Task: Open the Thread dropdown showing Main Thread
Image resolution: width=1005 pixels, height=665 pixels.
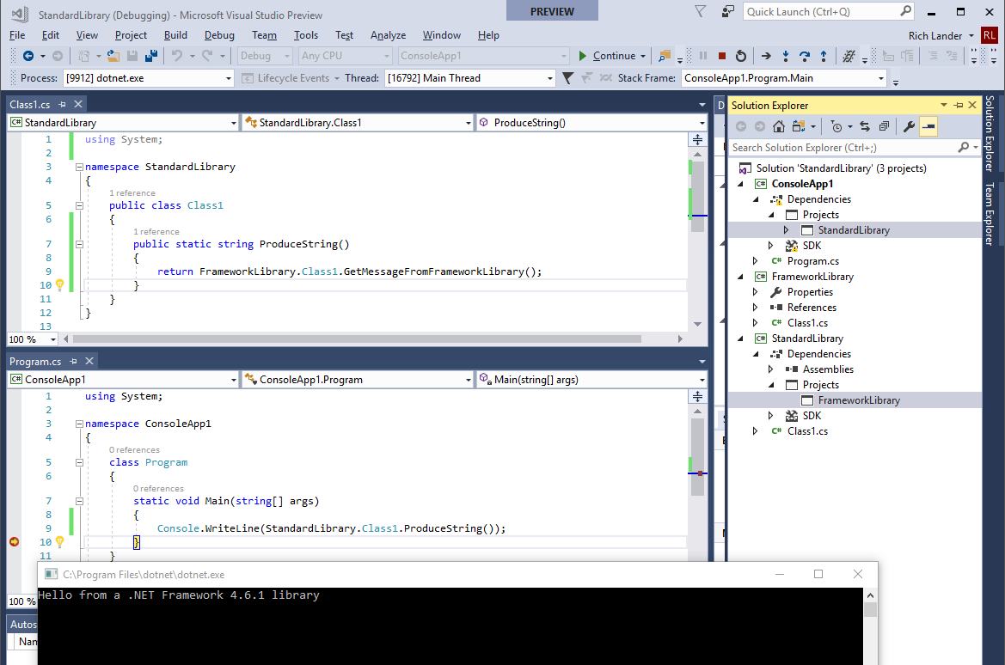Action: pos(469,78)
